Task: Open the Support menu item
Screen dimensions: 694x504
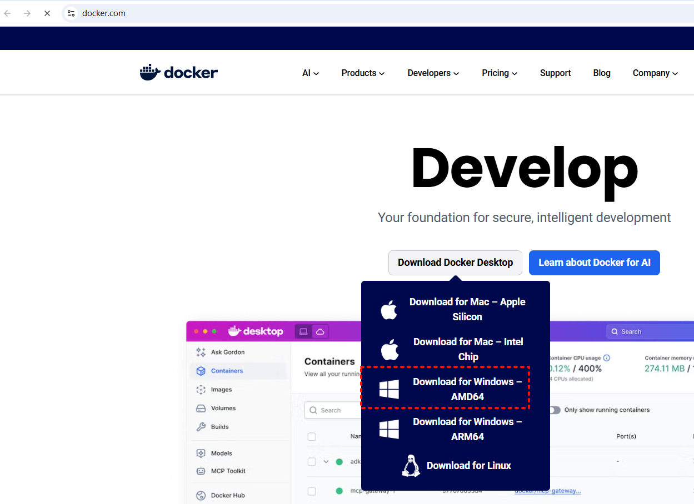Action: click(555, 73)
